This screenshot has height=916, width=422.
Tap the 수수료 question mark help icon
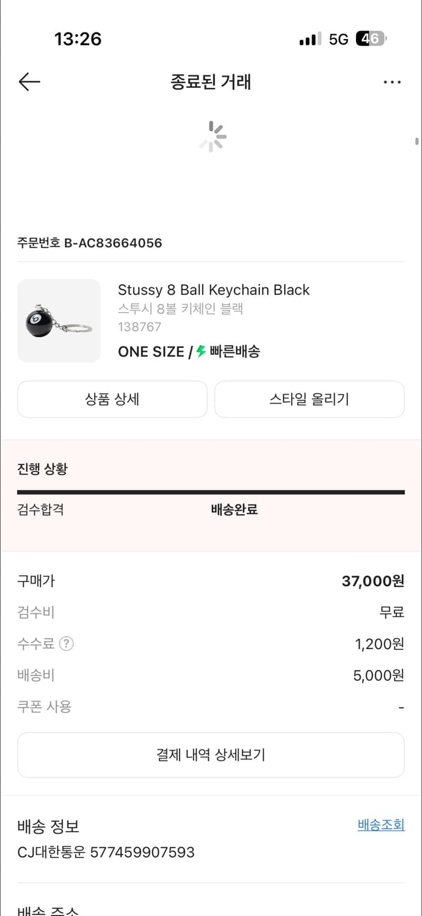click(65, 644)
